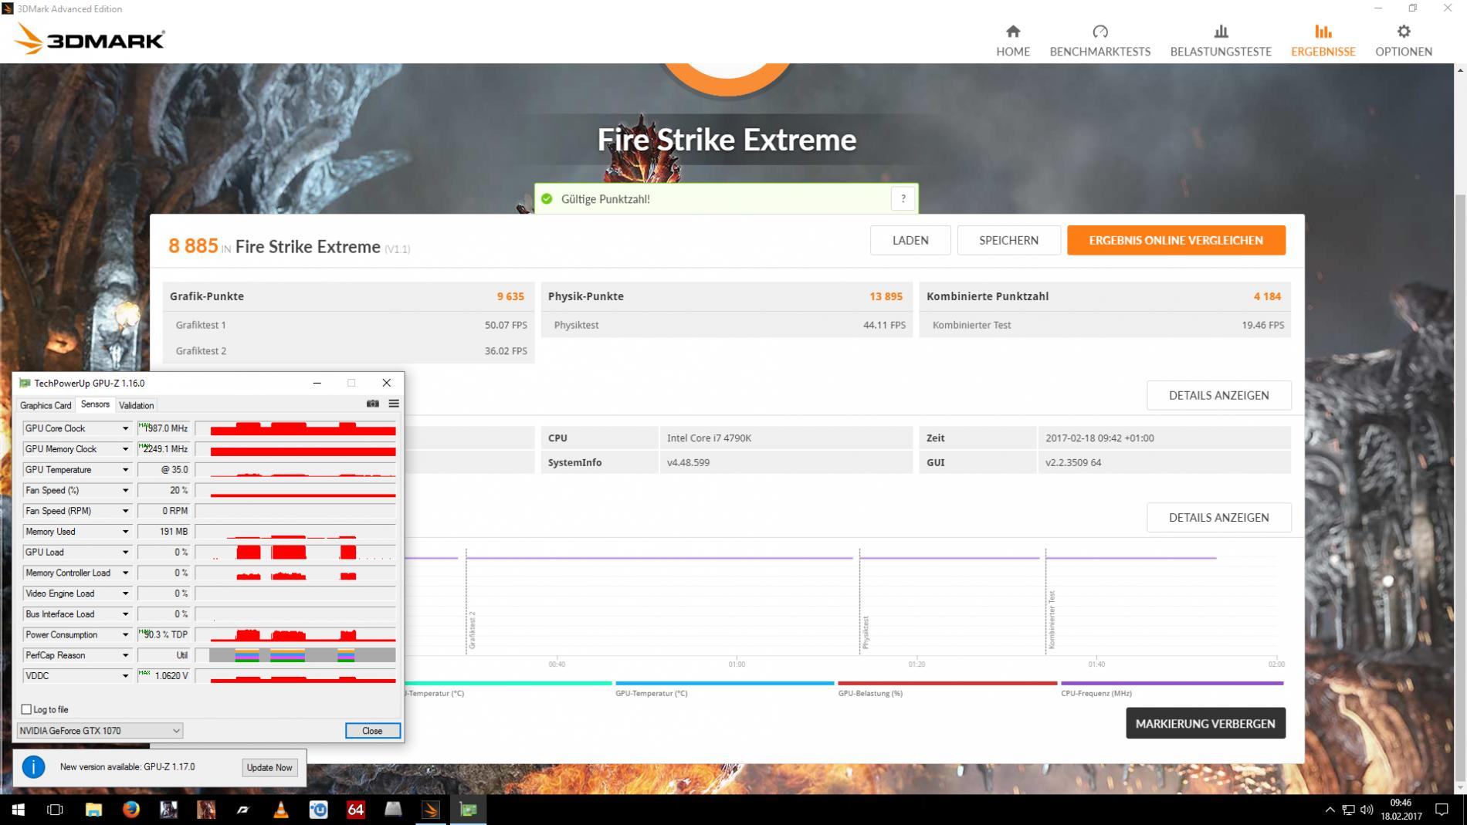Go to the 3DMark Home tab

(1012, 40)
